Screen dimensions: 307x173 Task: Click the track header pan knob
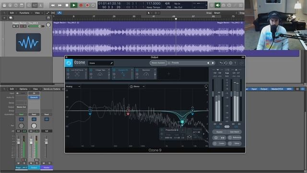48,25
